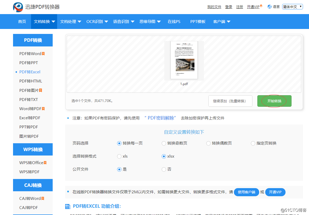Select Excel转PDF in sidebar
Image resolution: width=309 pixels, height=215 pixels.
point(30,118)
